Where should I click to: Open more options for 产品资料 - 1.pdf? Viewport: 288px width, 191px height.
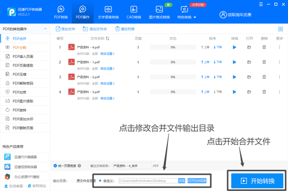[x=279, y=62]
